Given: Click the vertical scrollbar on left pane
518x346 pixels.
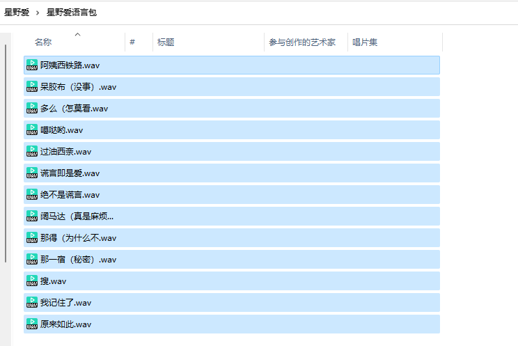Looking at the screenshot, I should coord(6,153).
